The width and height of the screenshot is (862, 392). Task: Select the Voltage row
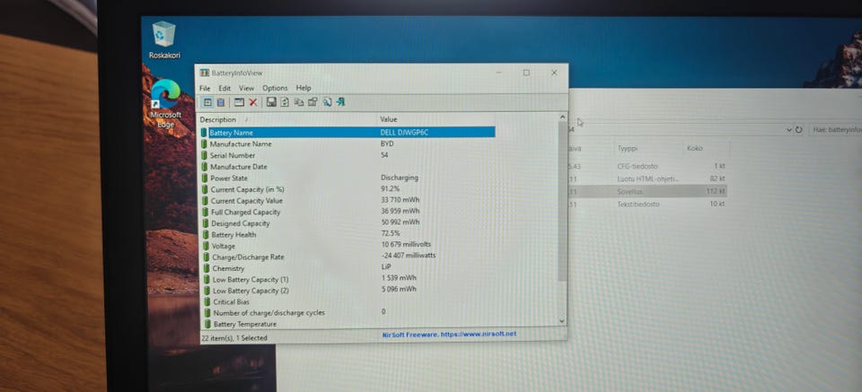click(348, 246)
